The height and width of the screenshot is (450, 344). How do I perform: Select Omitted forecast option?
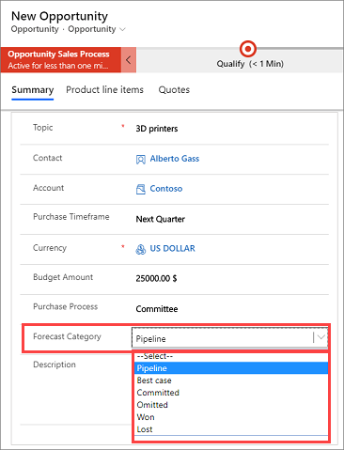231,405
